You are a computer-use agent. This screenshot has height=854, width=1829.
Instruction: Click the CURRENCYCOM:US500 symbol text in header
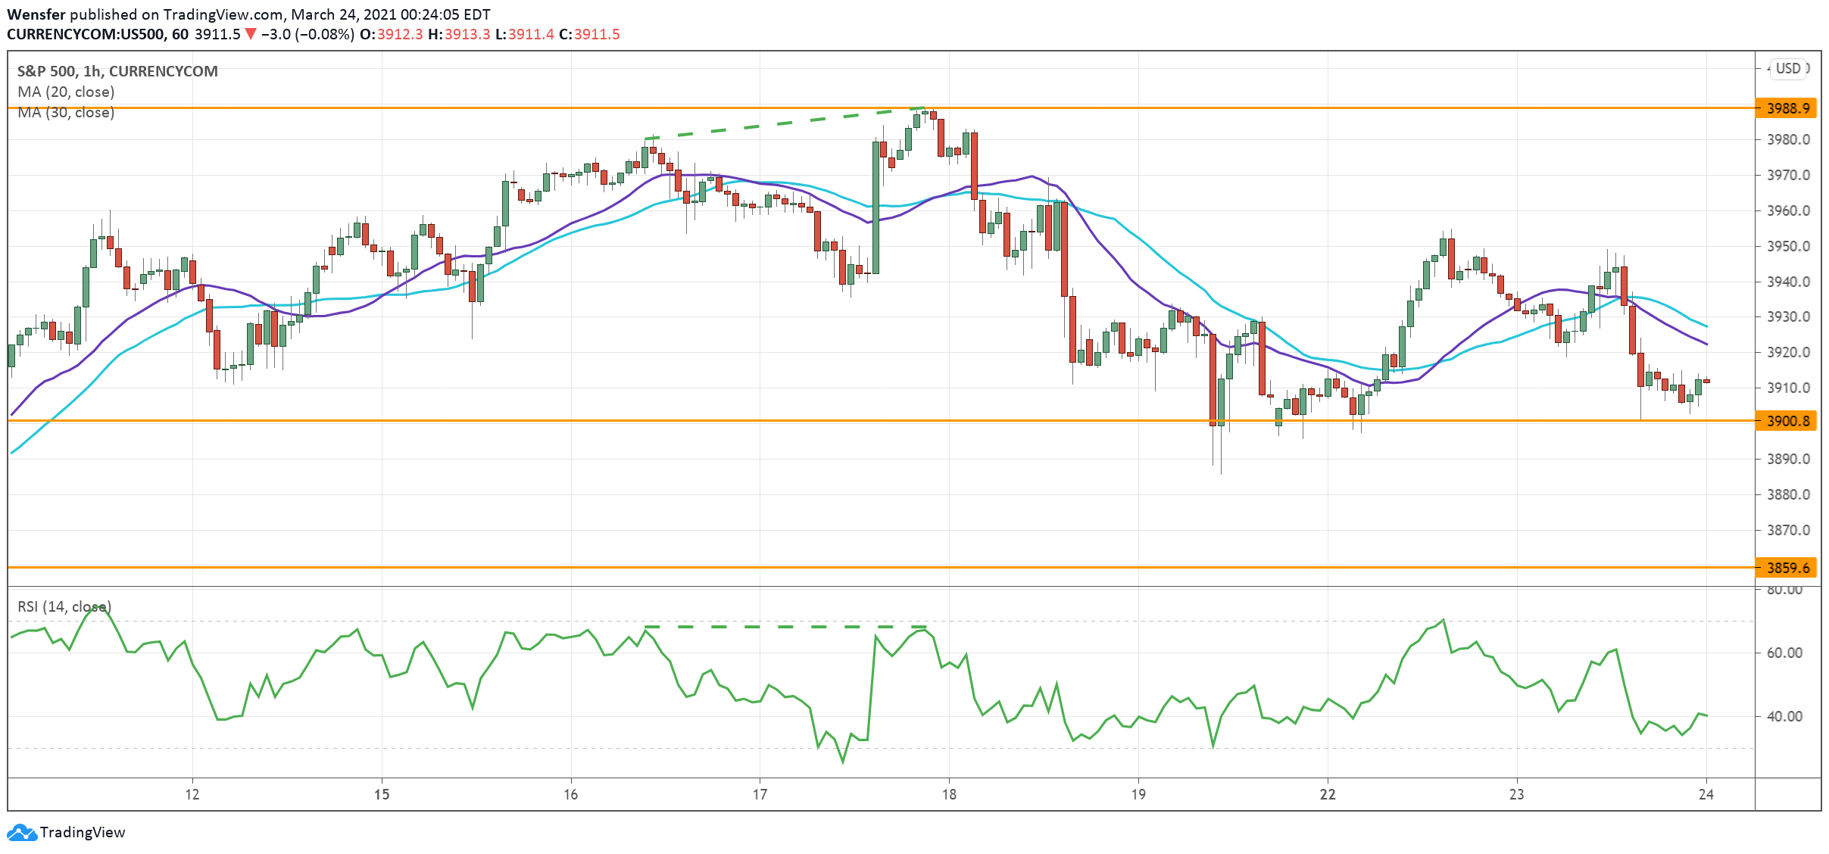(x=86, y=34)
